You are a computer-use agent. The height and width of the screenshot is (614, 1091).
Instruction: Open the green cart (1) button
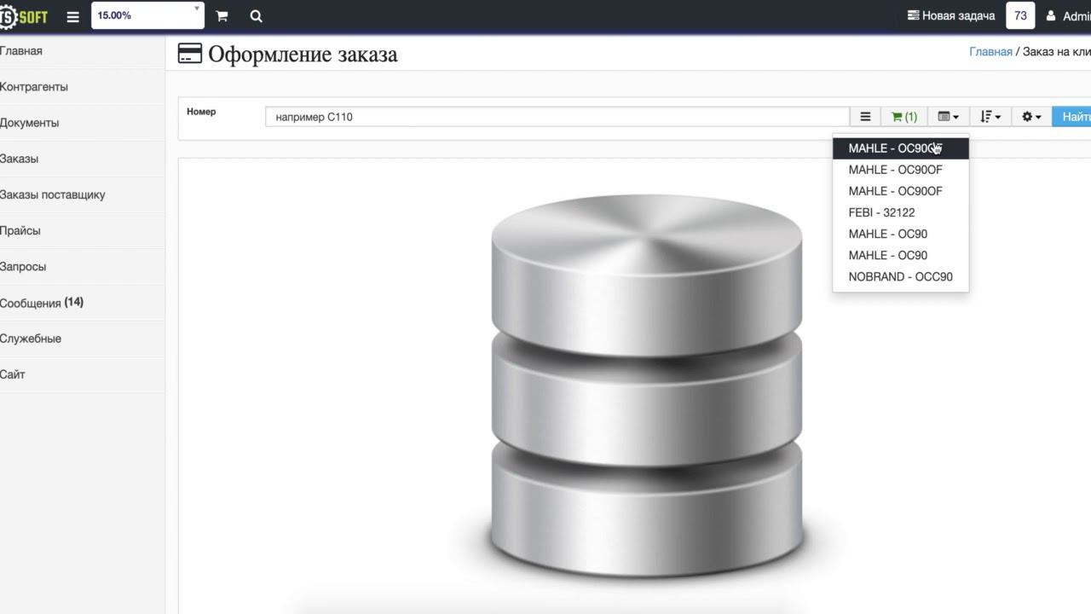pos(903,117)
